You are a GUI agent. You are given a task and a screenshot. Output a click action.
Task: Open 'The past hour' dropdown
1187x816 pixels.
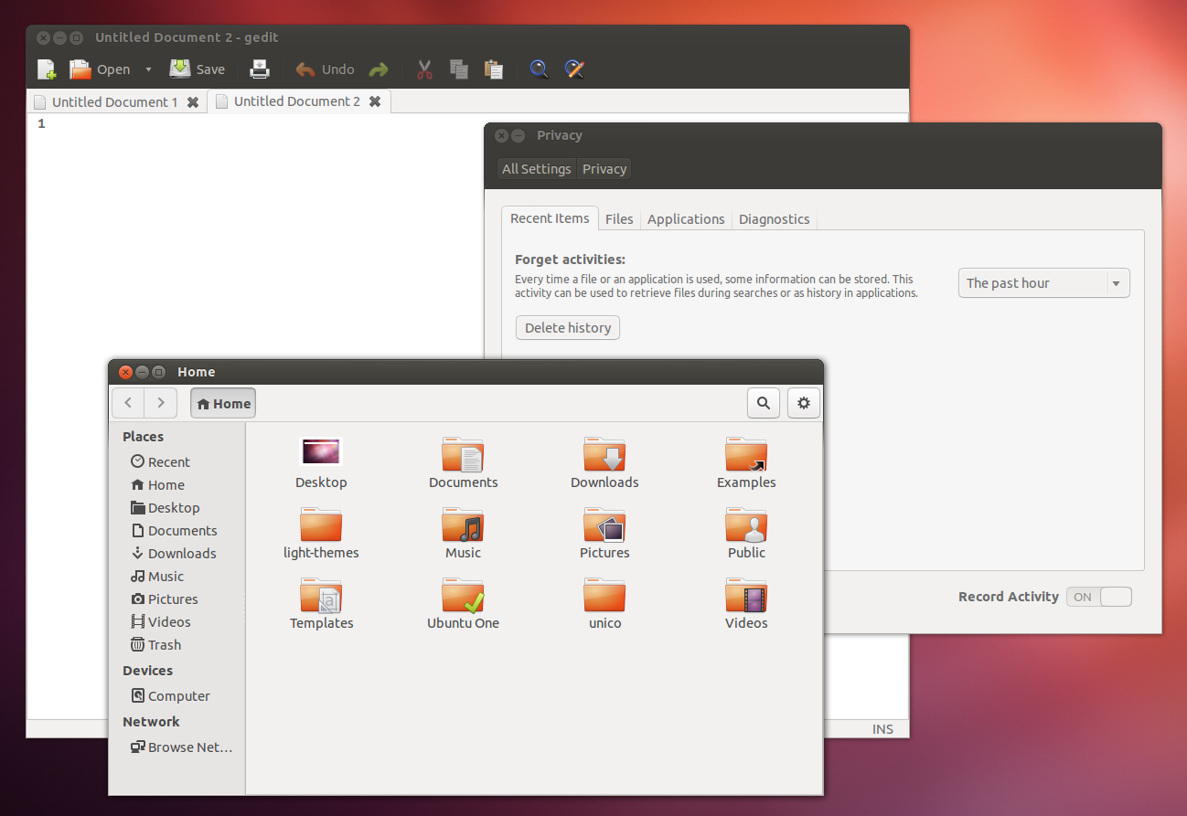1043,283
